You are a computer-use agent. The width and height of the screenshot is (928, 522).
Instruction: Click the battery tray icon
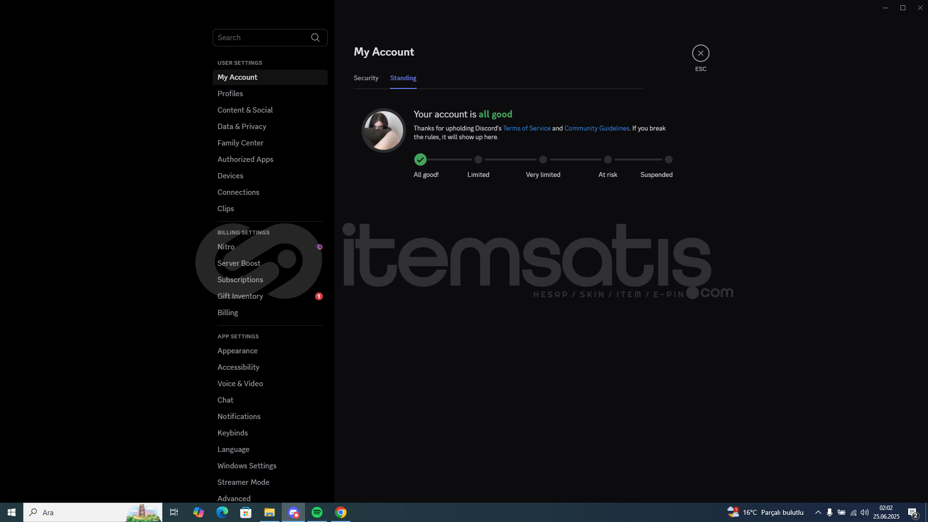coord(841,512)
